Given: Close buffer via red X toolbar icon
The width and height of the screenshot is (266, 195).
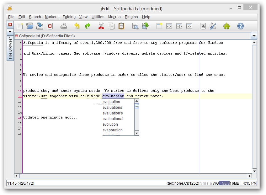Looking at the screenshot, I should [x=50, y=26].
